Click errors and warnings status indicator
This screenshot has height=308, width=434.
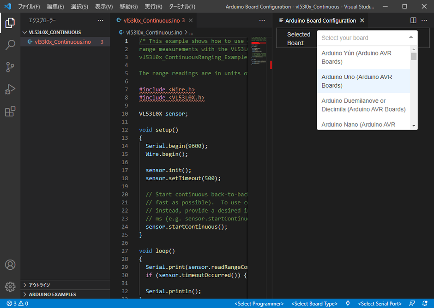[x=18, y=303]
